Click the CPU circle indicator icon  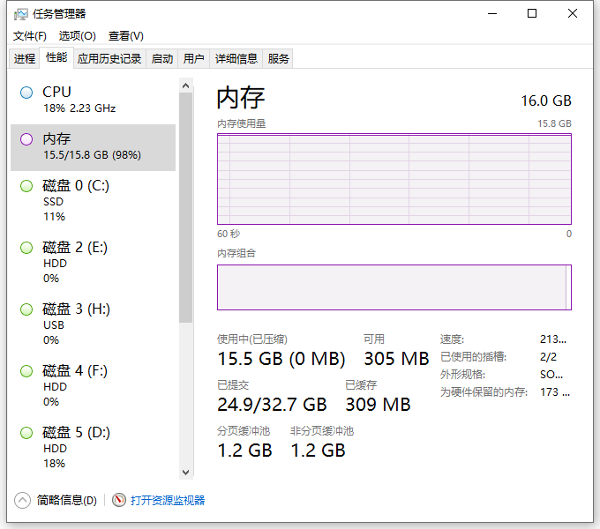point(26,92)
